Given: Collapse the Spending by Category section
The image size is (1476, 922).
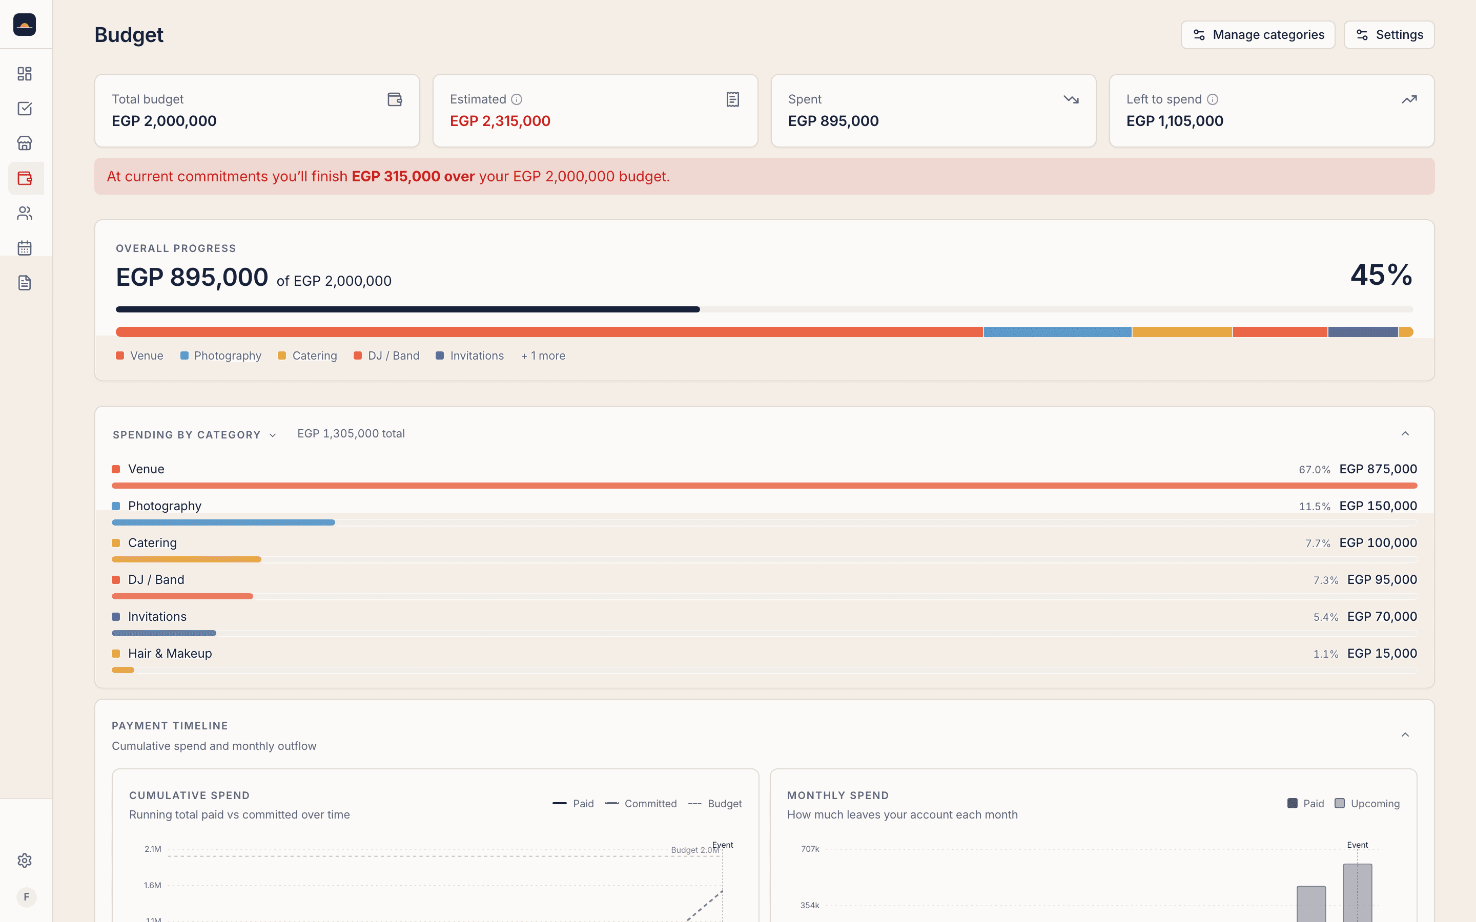Looking at the screenshot, I should pos(1405,433).
